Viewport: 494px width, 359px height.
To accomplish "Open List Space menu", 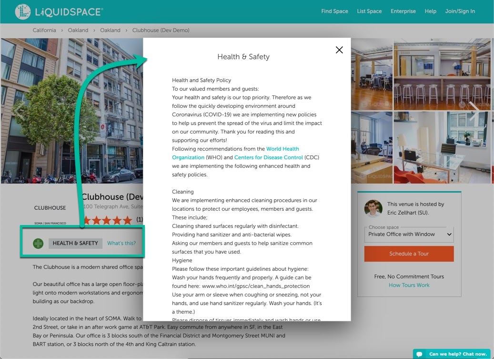I will pyautogui.click(x=369, y=11).
